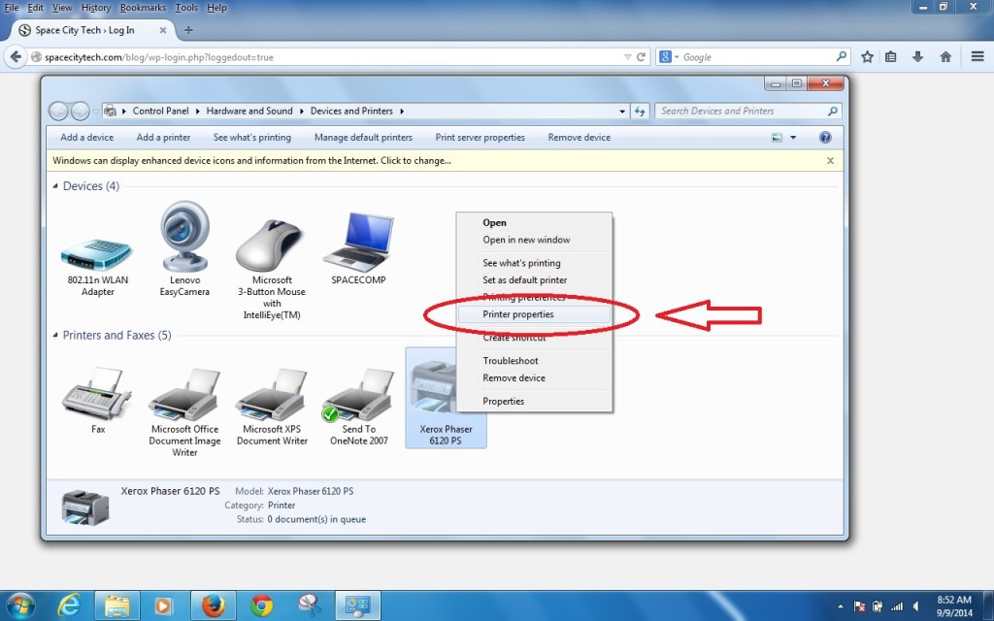This screenshot has width=994, height=621.
Task: Select the Fax printer icon
Action: 97,393
